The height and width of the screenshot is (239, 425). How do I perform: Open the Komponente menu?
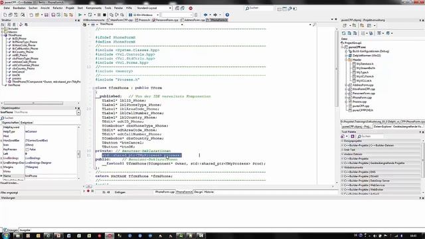94,8
